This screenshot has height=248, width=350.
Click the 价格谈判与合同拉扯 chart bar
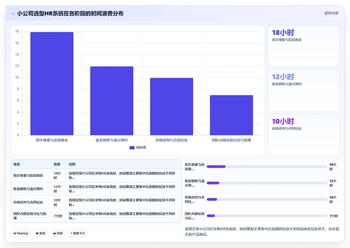point(172,107)
